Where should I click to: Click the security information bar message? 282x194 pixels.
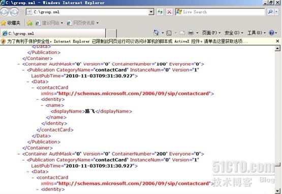click(128, 41)
